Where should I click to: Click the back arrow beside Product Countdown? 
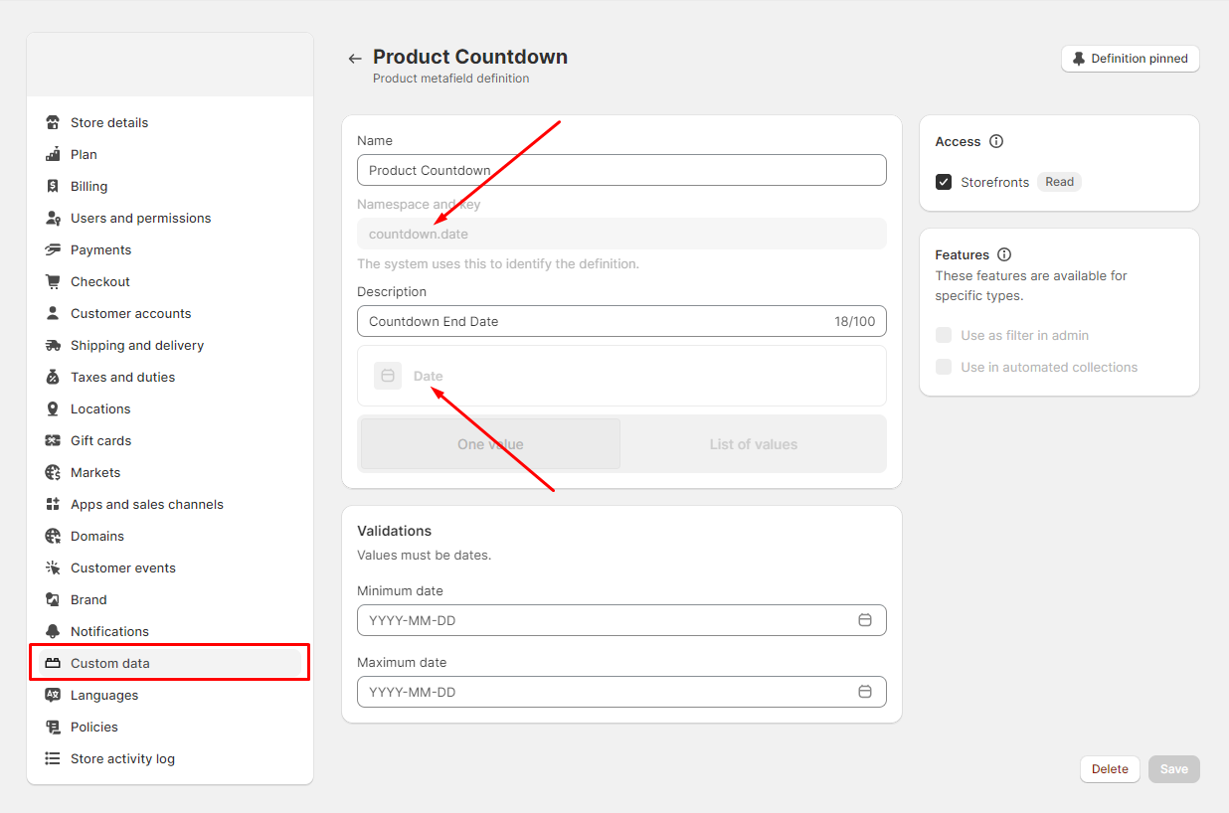point(354,59)
